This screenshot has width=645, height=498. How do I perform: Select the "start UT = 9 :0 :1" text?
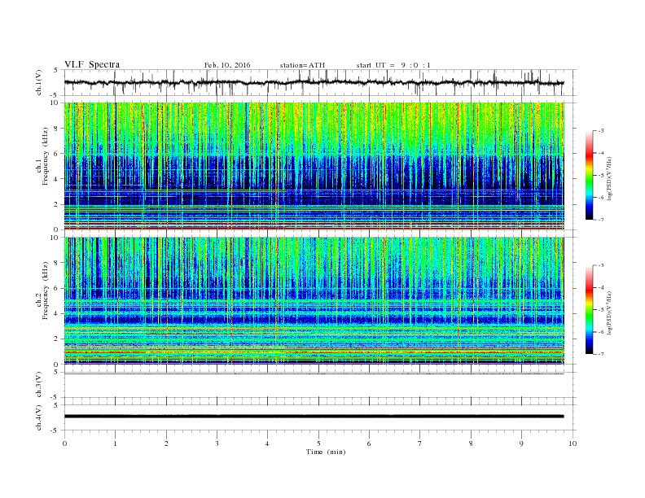[x=393, y=65]
